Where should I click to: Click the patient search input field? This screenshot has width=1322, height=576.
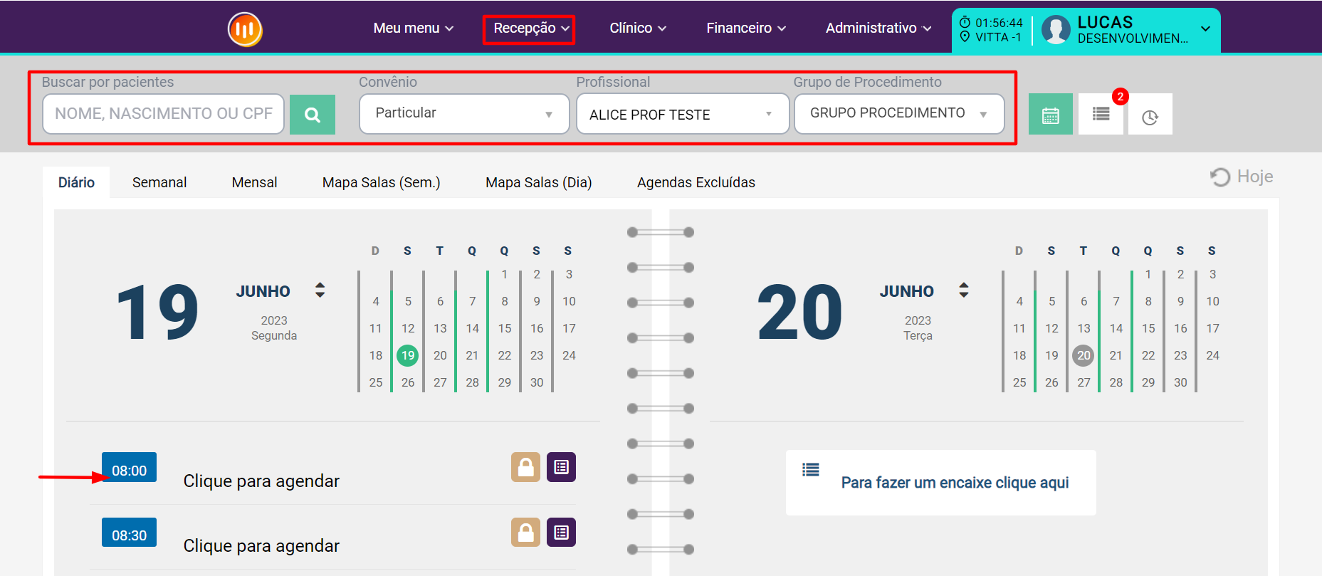pyautogui.click(x=164, y=114)
